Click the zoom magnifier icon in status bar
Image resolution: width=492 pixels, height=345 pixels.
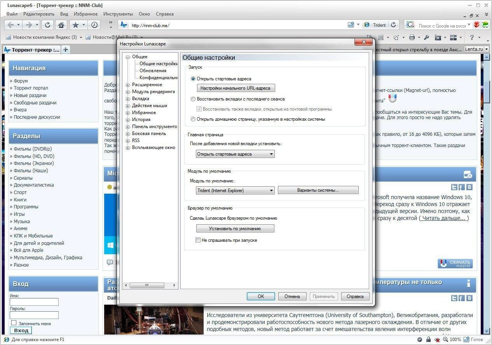coord(445,340)
